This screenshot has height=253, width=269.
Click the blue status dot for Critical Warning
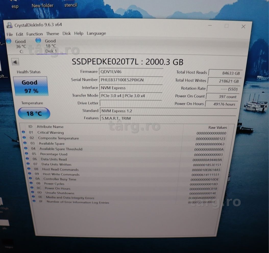coord(23,132)
